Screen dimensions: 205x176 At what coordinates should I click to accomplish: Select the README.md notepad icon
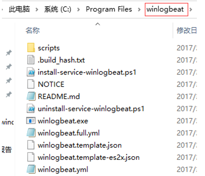coord(31,96)
